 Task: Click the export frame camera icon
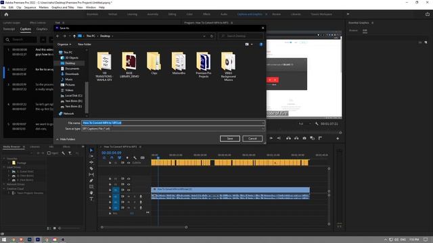click(304, 138)
